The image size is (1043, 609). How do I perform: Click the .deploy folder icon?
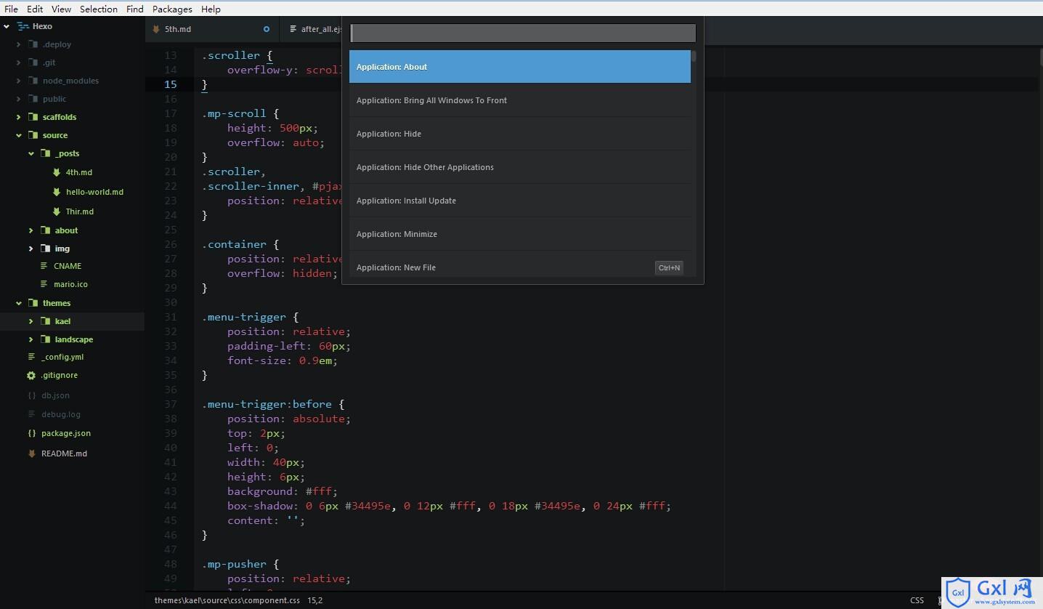(33, 44)
